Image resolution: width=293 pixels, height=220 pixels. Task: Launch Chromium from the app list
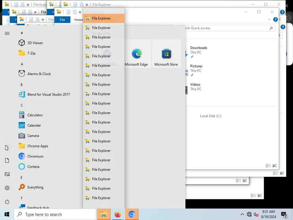click(x=35, y=156)
